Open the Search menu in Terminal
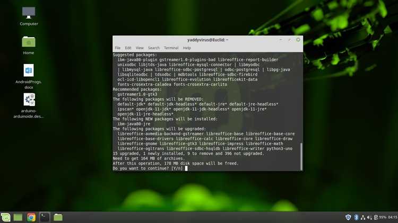 point(154,48)
